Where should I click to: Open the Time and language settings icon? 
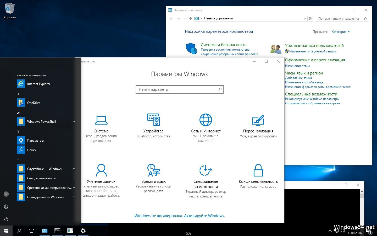[x=153, y=170]
